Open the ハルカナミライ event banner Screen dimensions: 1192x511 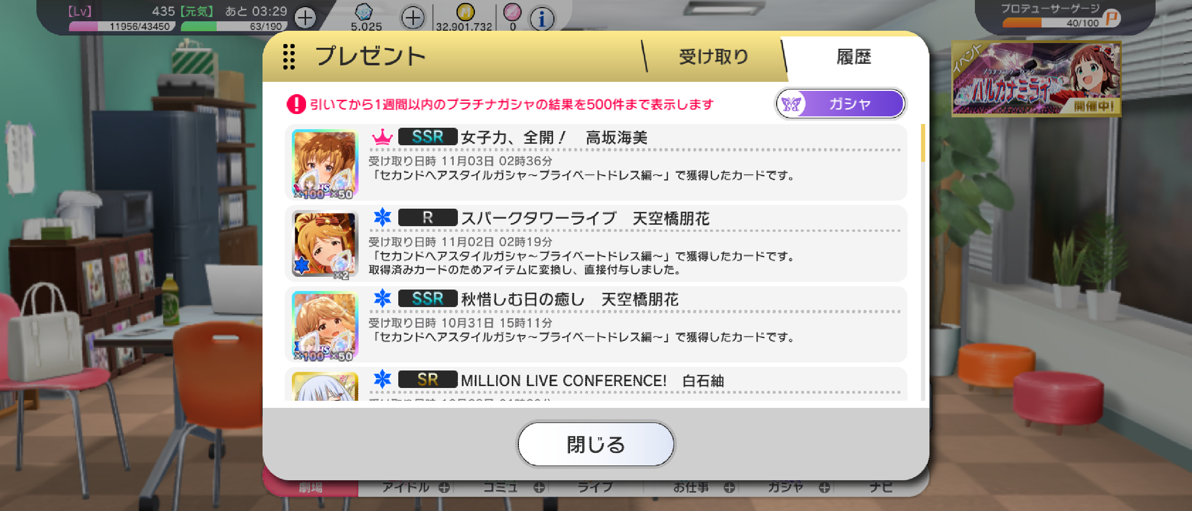[x=1036, y=79]
